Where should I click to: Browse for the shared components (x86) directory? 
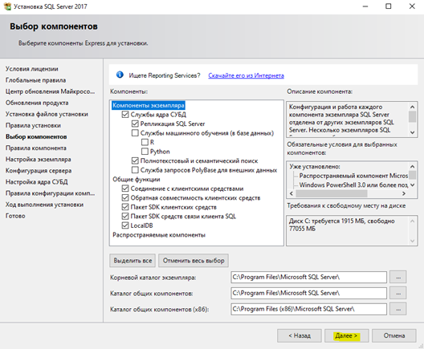click(398, 309)
